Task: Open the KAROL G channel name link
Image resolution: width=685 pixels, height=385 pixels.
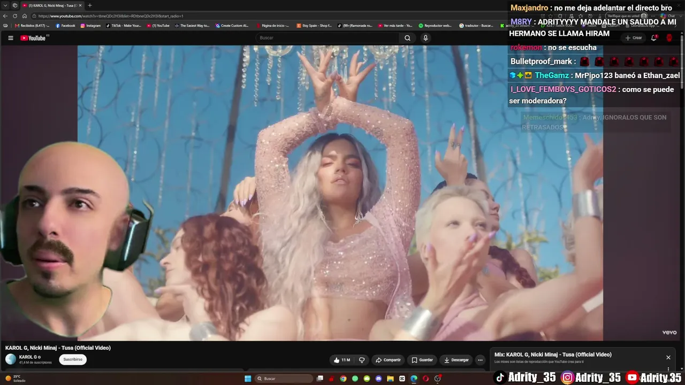Action: 28,357
